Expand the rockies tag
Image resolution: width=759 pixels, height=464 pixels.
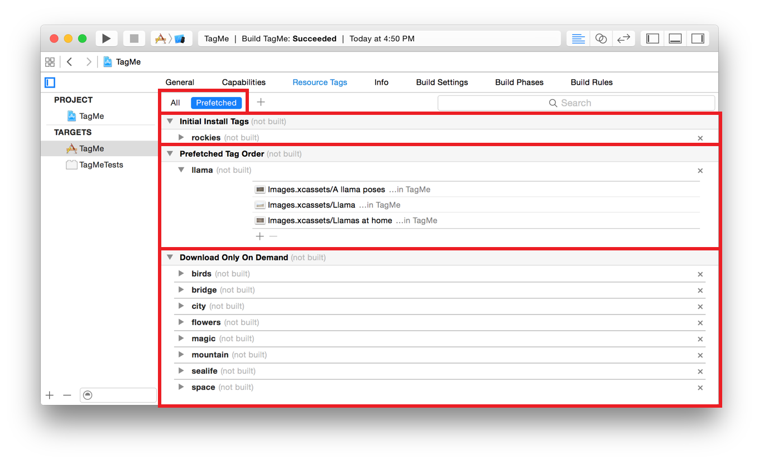click(181, 137)
